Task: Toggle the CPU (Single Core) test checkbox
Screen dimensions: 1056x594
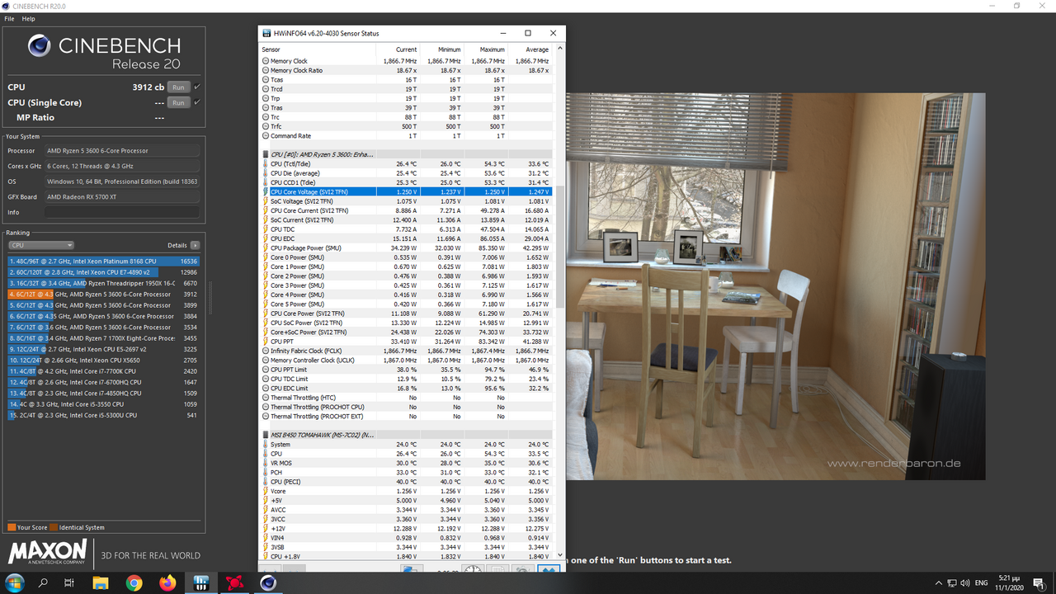Action: [x=197, y=102]
